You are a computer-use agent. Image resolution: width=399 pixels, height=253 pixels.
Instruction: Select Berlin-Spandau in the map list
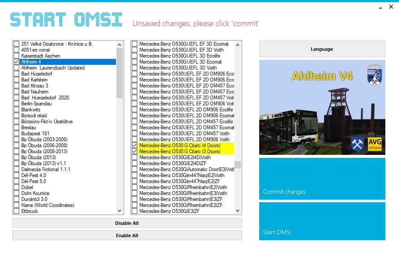(x=37, y=104)
